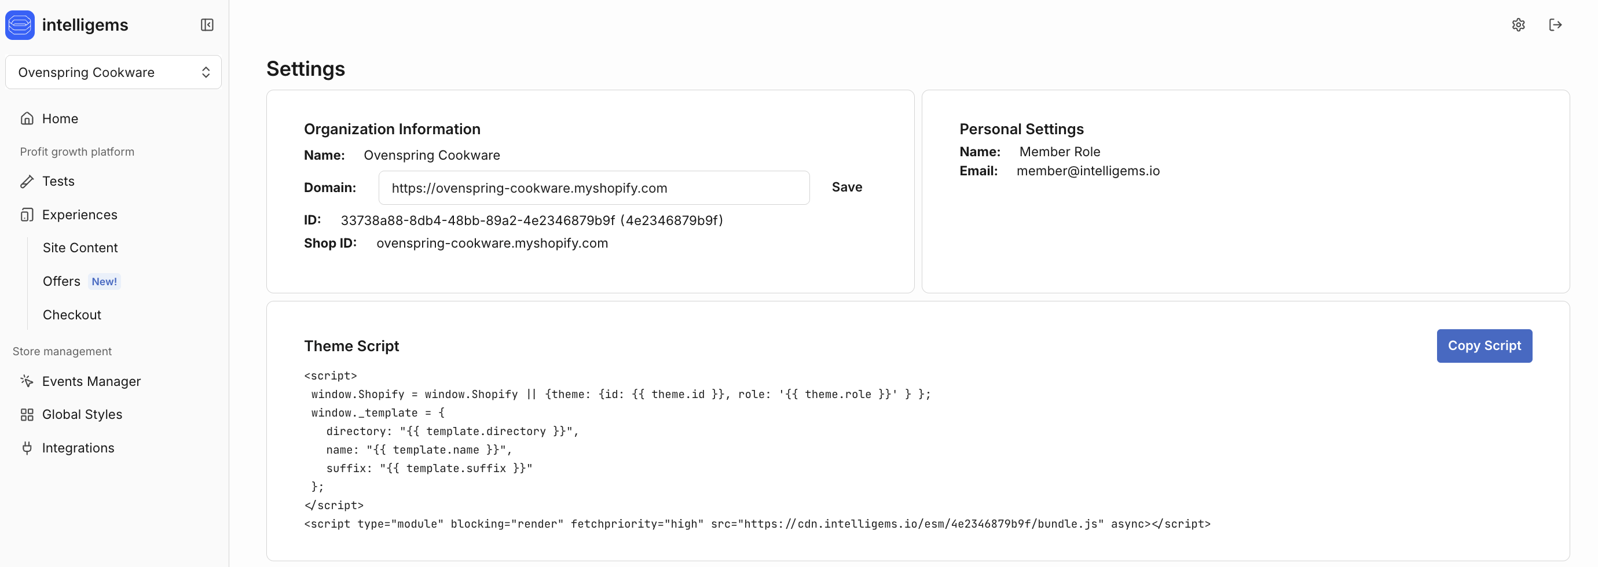Click the Intelligems logo icon
The width and height of the screenshot is (1598, 567).
click(20, 25)
